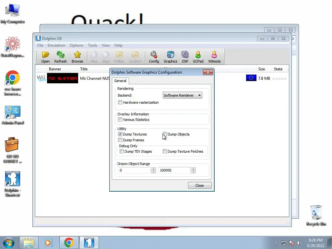Screen dimensions: 332x249
Task: Open the Tools menu
Action: [x=92, y=45]
